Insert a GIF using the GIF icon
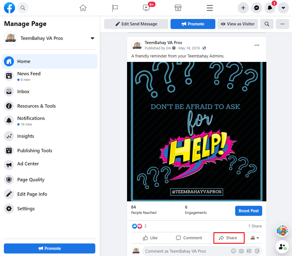292x256 pixels. 249,251
